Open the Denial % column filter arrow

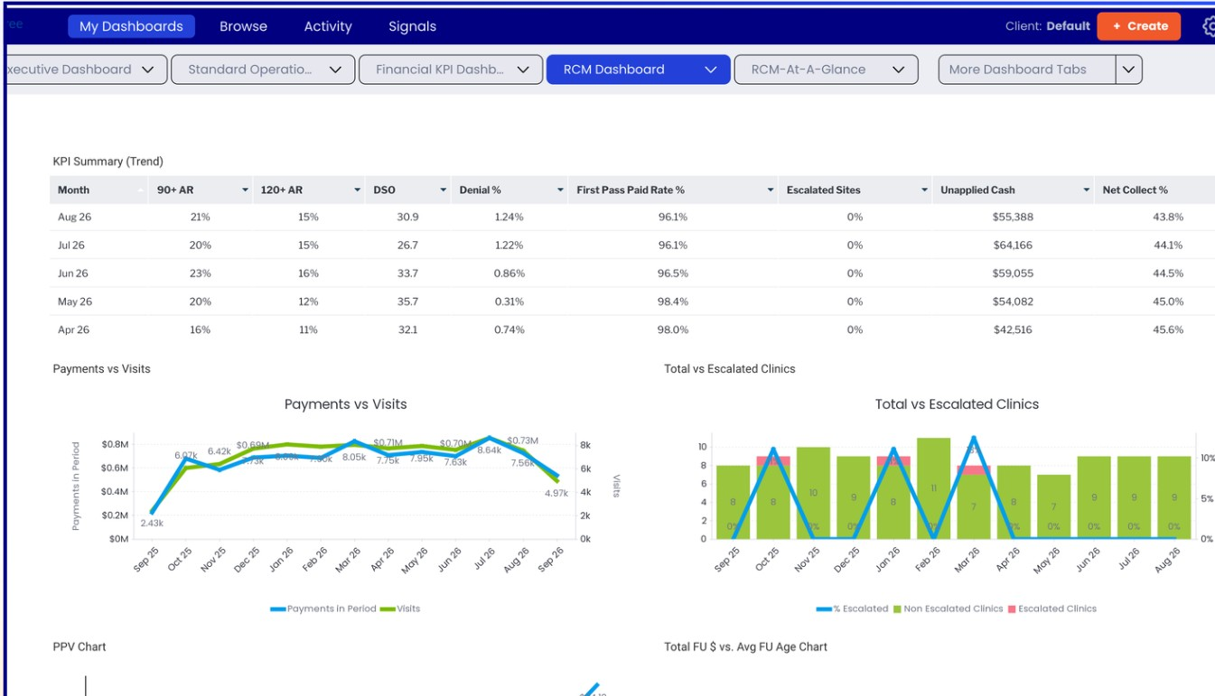pos(559,190)
